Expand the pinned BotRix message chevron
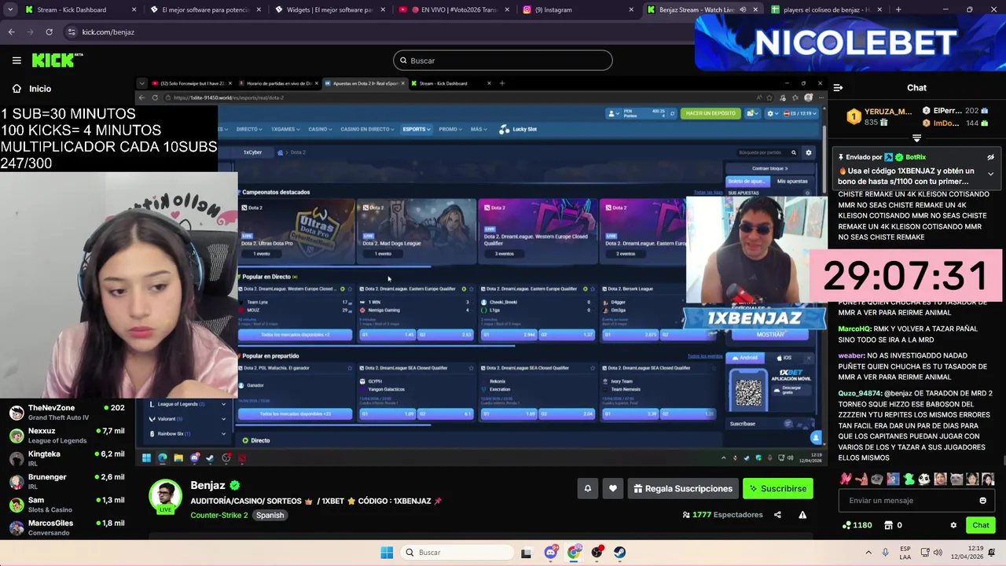This screenshot has width=1006, height=566. (x=990, y=174)
